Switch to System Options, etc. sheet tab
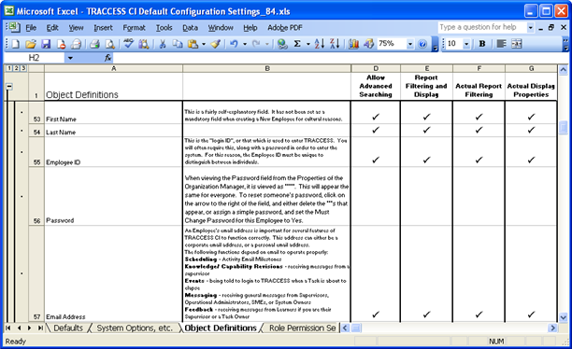The width and height of the screenshot is (572, 349). pos(135,328)
